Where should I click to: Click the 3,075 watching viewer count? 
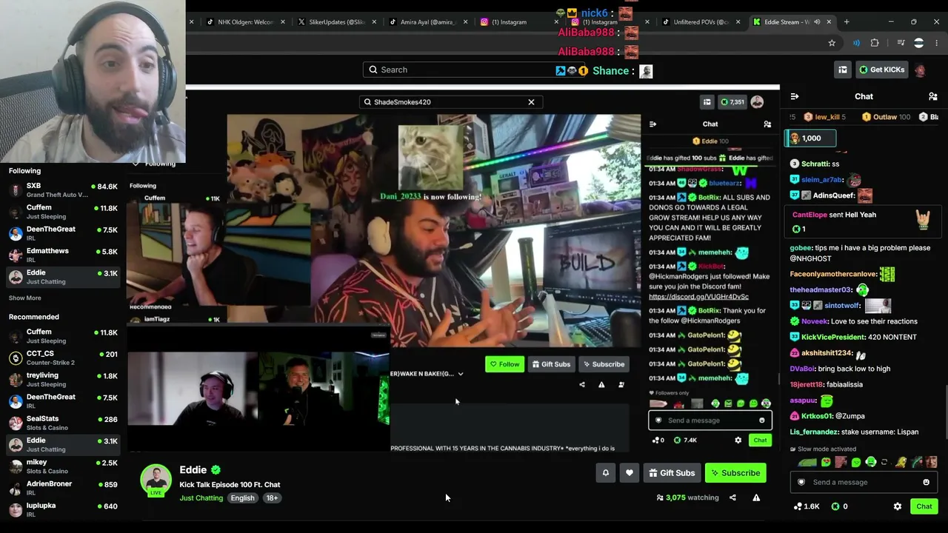(687, 497)
